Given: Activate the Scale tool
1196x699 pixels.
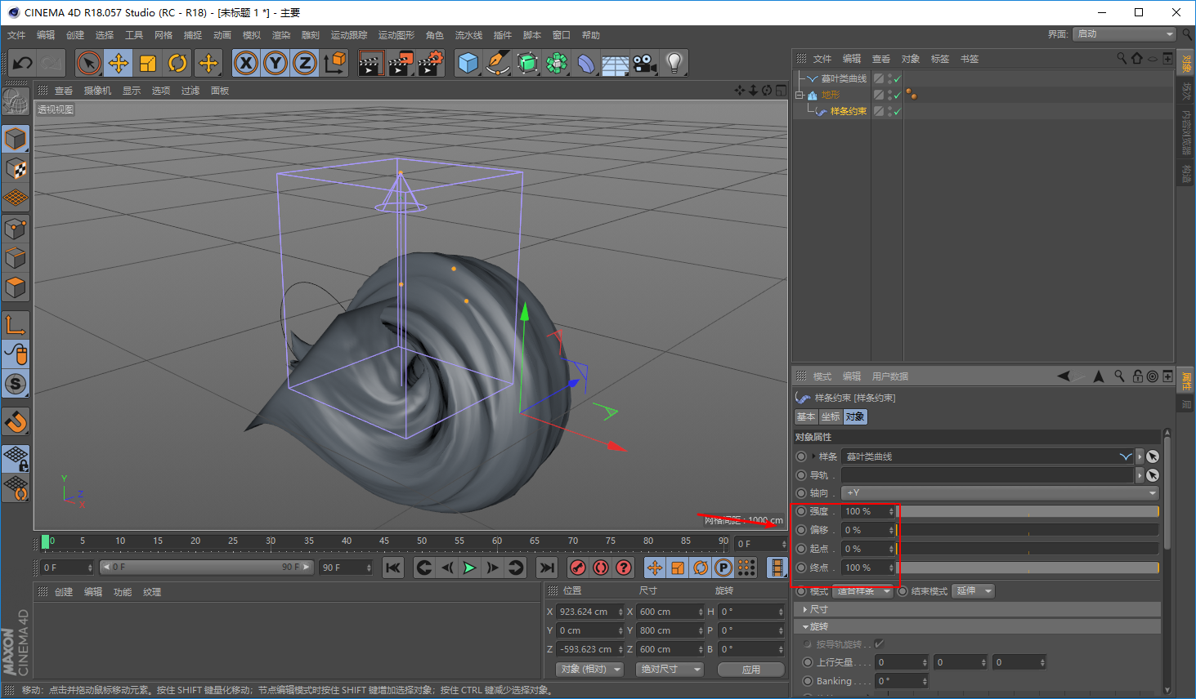Looking at the screenshot, I should [148, 63].
